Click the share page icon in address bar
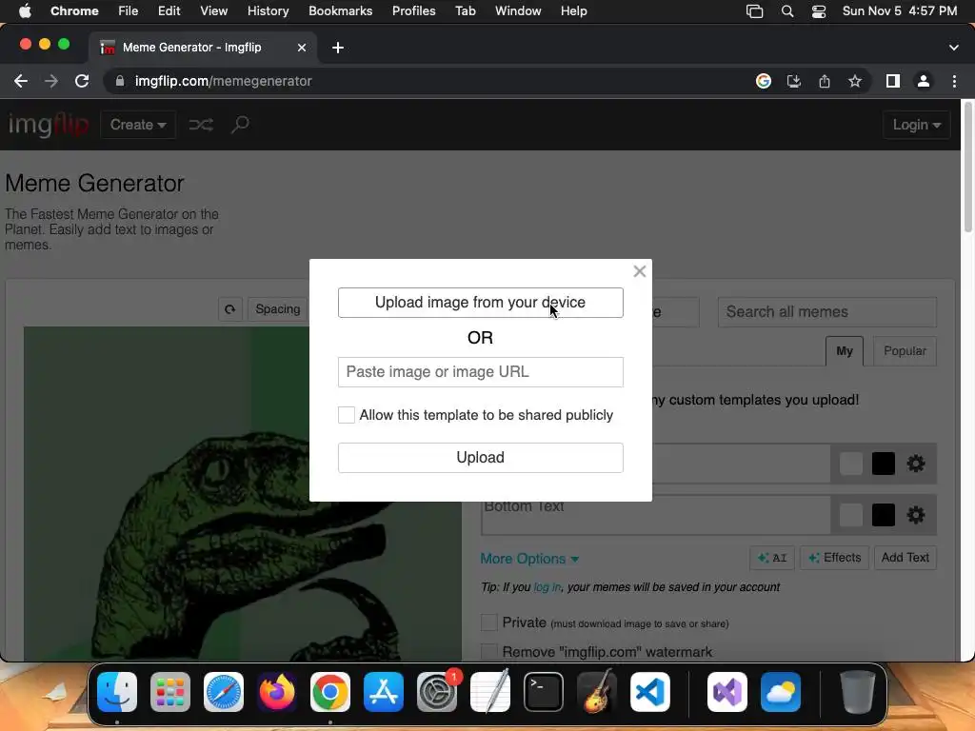Screen dimensions: 975x731 point(825,82)
